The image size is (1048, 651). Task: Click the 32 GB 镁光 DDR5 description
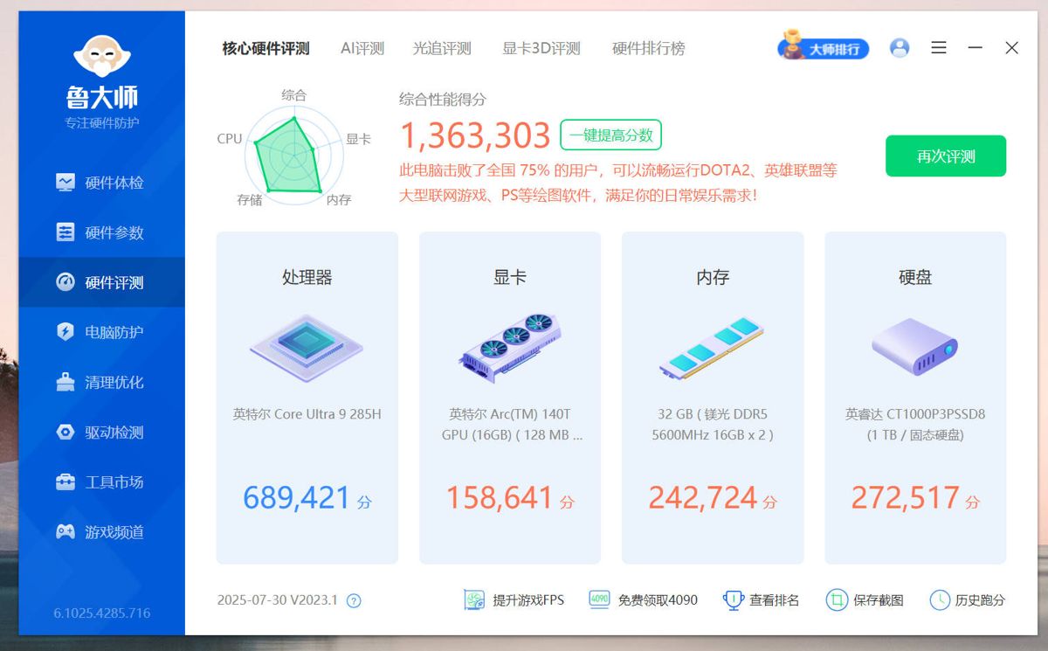(x=713, y=424)
